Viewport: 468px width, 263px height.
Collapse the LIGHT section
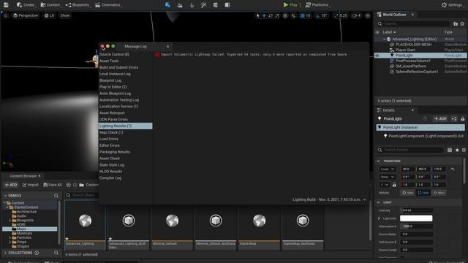pyautogui.click(x=378, y=202)
